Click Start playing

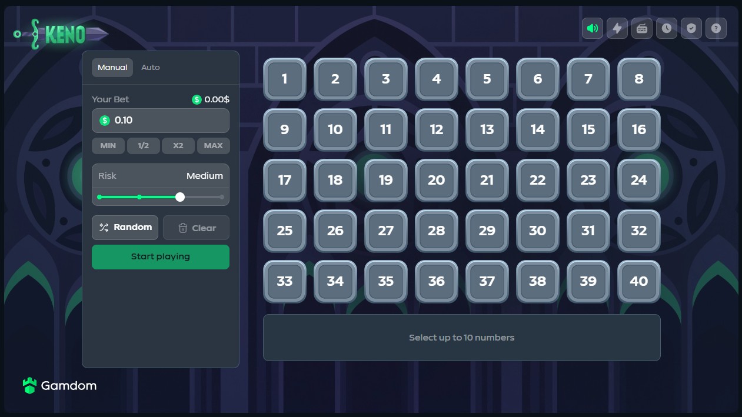(161, 257)
